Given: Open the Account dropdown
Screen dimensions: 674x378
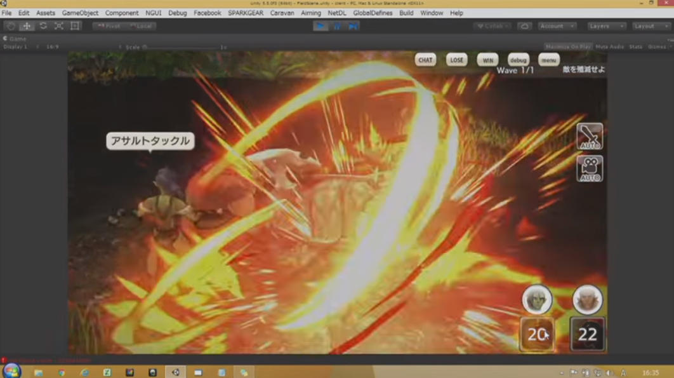Looking at the screenshot, I should [x=557, y=26].
